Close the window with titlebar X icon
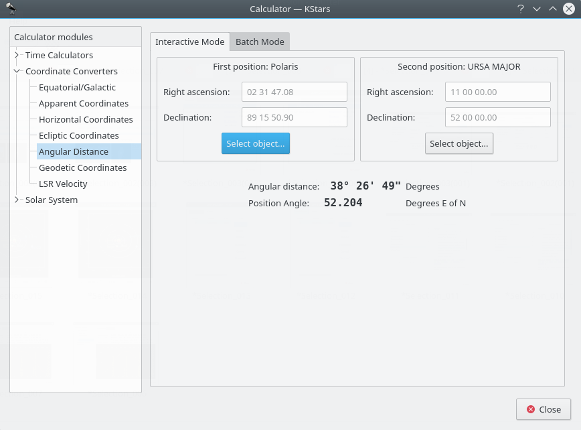This screenshot has width=581, height=430. click(569, 9)
